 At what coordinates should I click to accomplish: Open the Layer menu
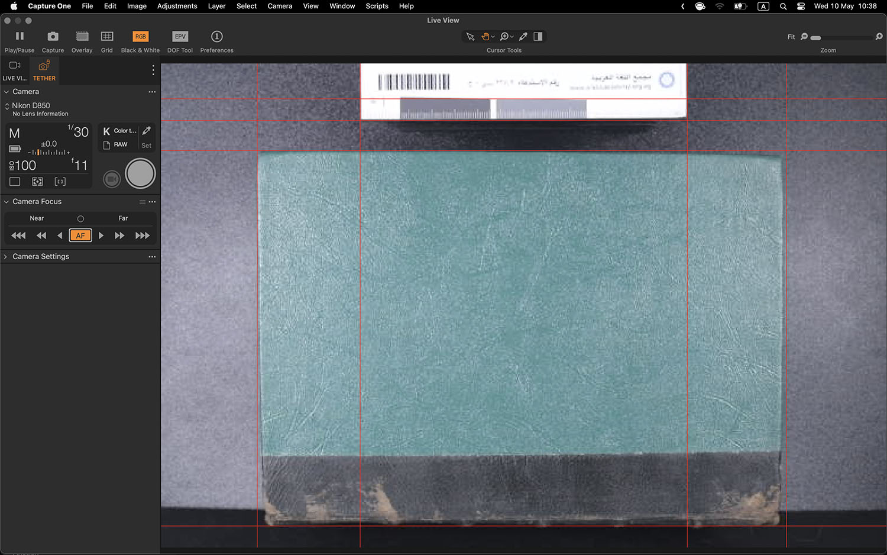(216, 6)
